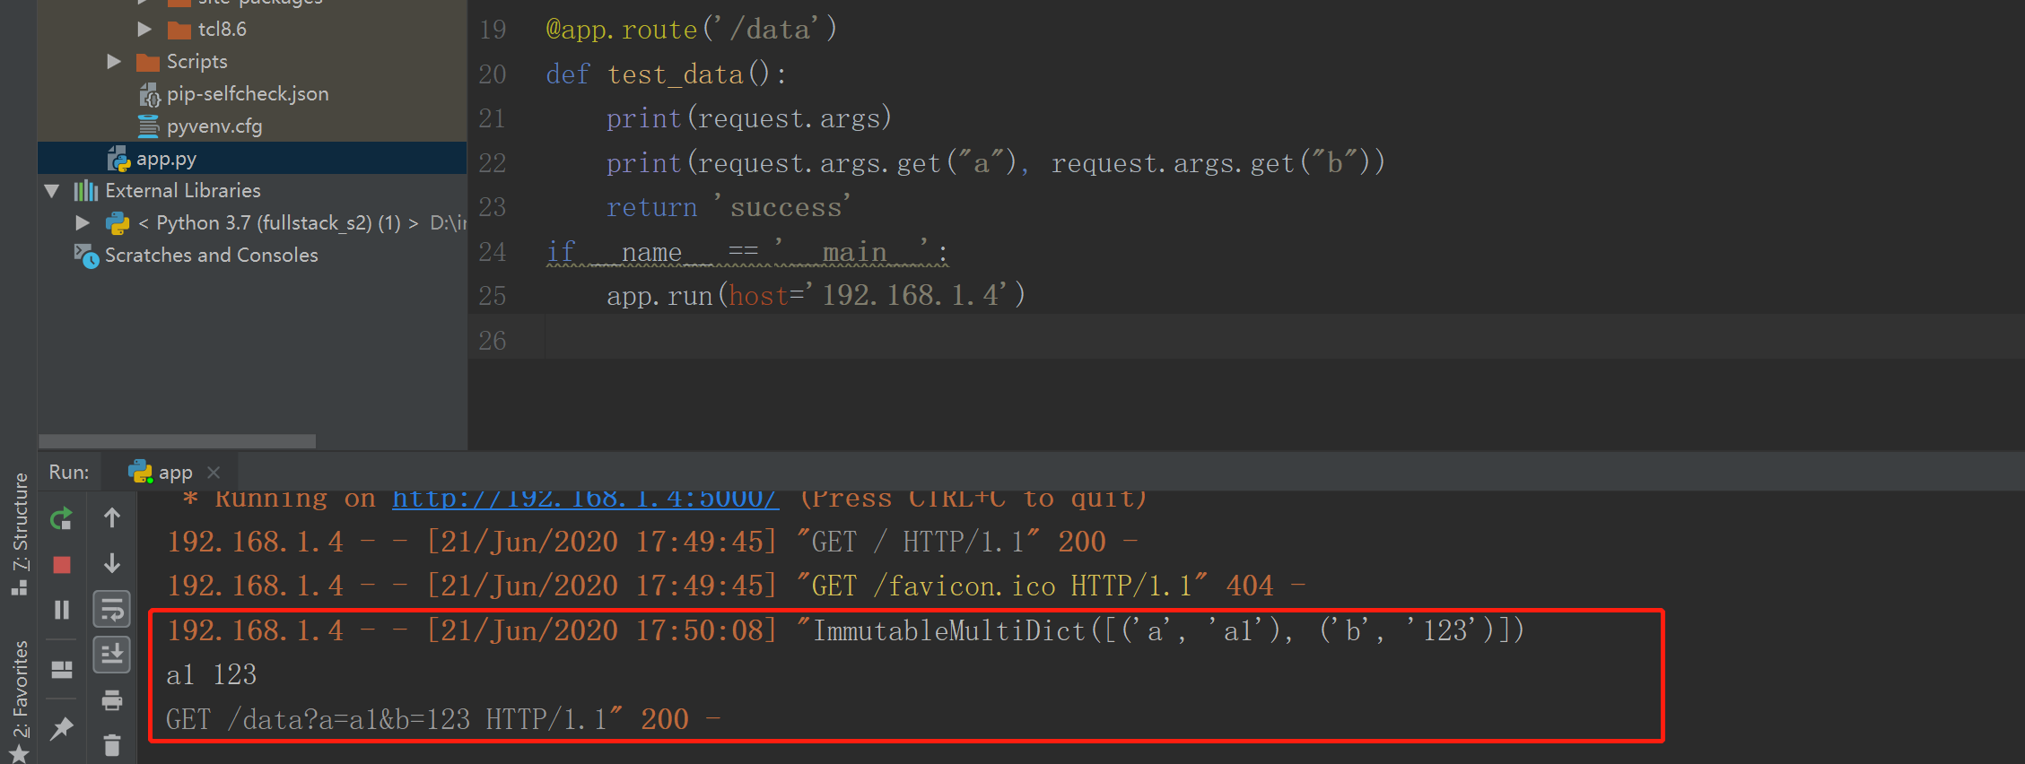Click request.args.get("b") on line 22

[x=1209, y=162]
